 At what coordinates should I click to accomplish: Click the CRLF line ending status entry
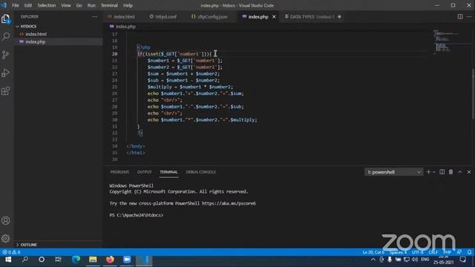[x=433, y=252]
